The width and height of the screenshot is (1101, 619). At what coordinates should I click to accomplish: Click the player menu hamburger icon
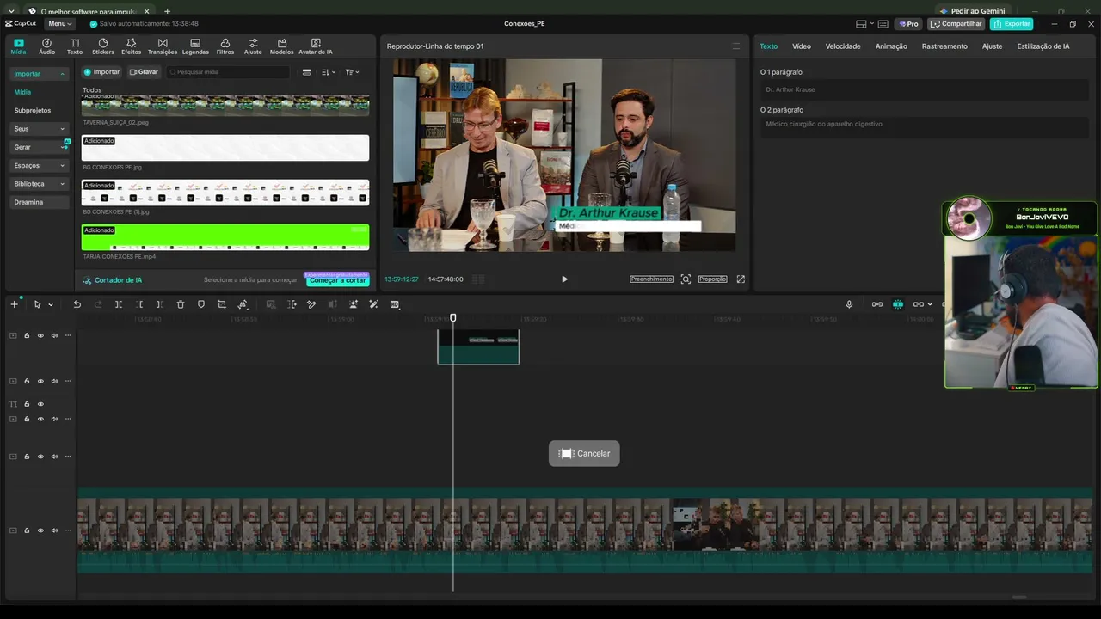coord(735,46)
